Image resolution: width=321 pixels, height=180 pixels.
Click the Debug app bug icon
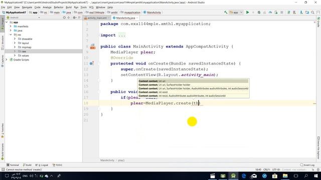[259, 12]
